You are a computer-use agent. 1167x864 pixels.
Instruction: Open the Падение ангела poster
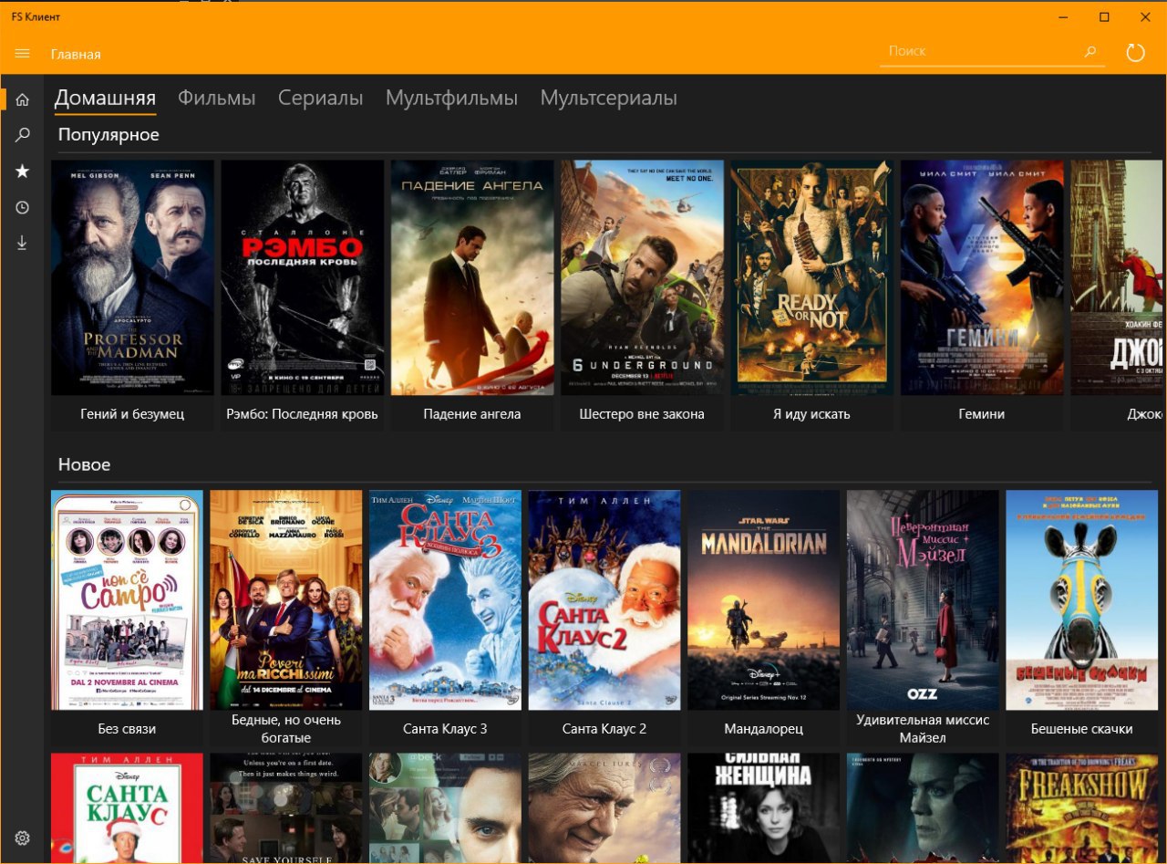coord(472,277)
